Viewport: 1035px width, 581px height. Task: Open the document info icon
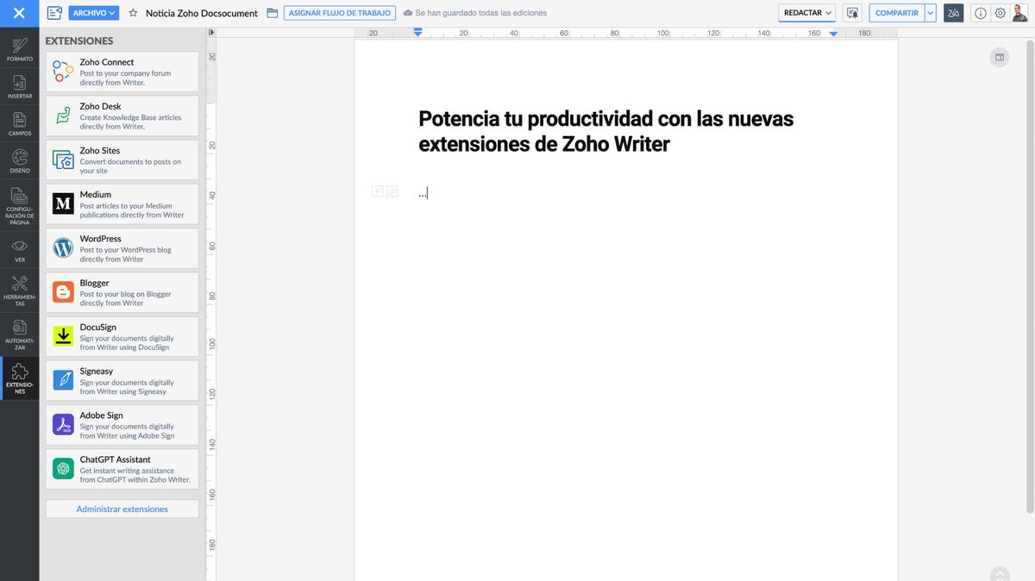tap(981, 13)
